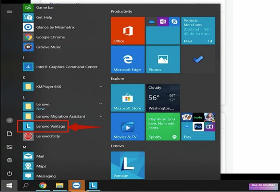
Task: Click the Dolby icon in Play tile
Action: coord(210,127)
